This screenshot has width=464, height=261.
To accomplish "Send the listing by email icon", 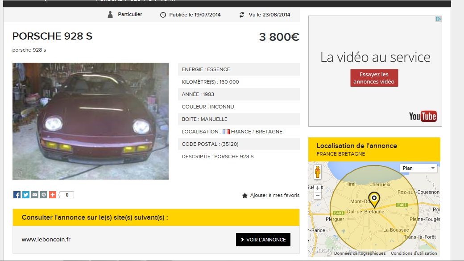I will click(x=35, y=195).
